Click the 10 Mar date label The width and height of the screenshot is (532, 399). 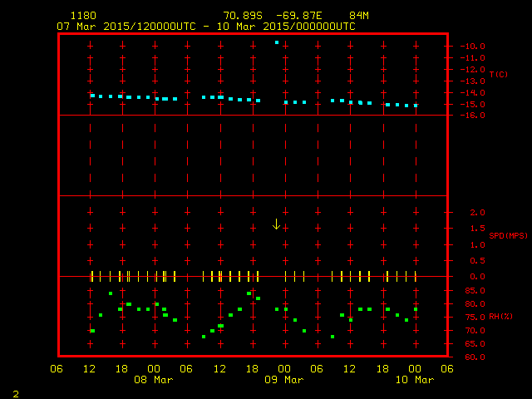click(415, 380)
